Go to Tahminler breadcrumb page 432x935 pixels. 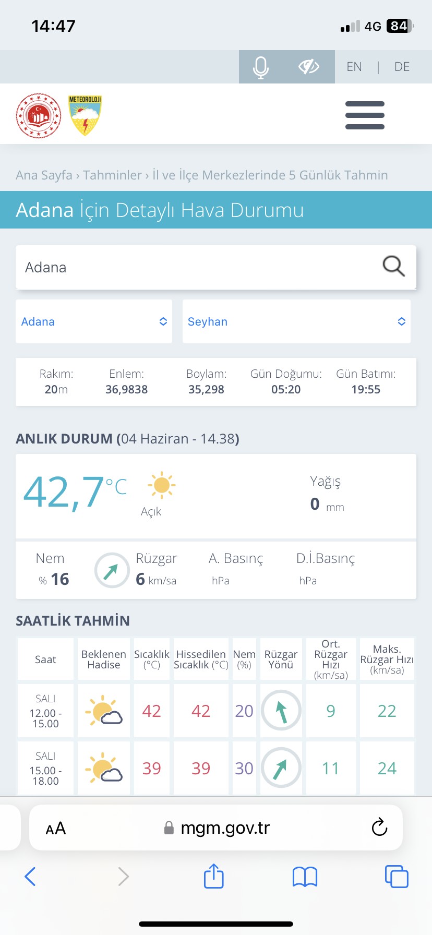(x=112, y=175)
